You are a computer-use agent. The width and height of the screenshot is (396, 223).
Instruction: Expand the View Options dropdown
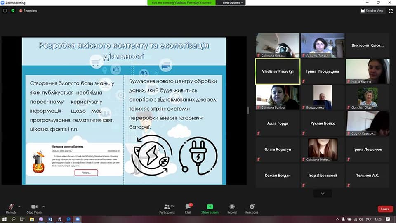click(x=233, y=2)
